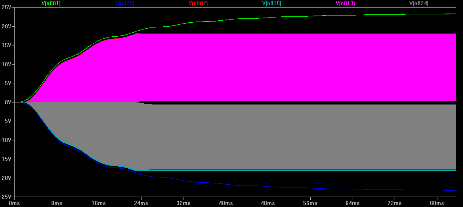Select the V(n002) trace label

tap(198, 4)
